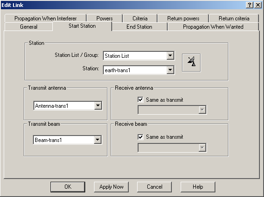
Task: Open the Transmit antenna Antenna-trans1 dropdown
Action: (68, 105)
